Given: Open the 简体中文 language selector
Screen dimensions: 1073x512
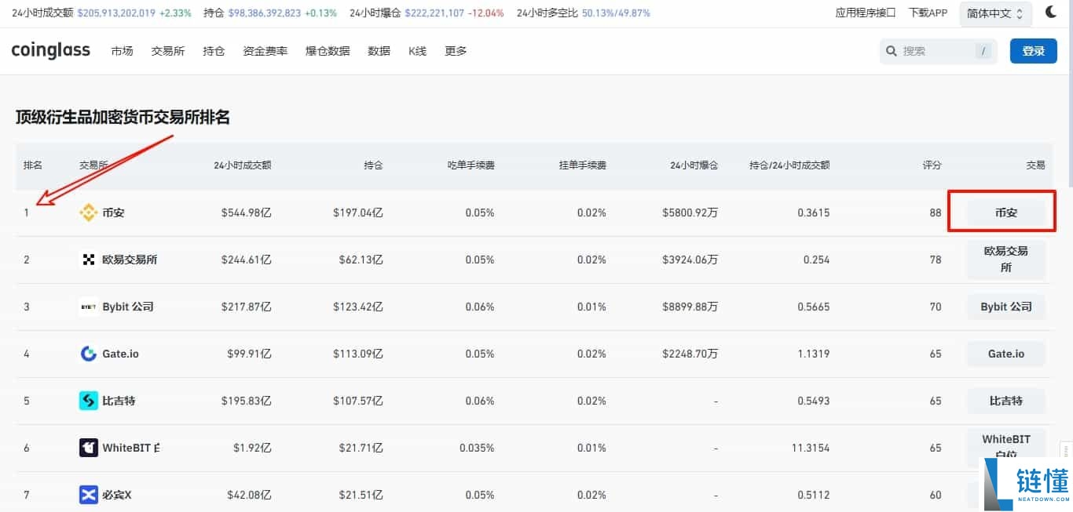Looking at the screenshot, I should coord(994,13).
